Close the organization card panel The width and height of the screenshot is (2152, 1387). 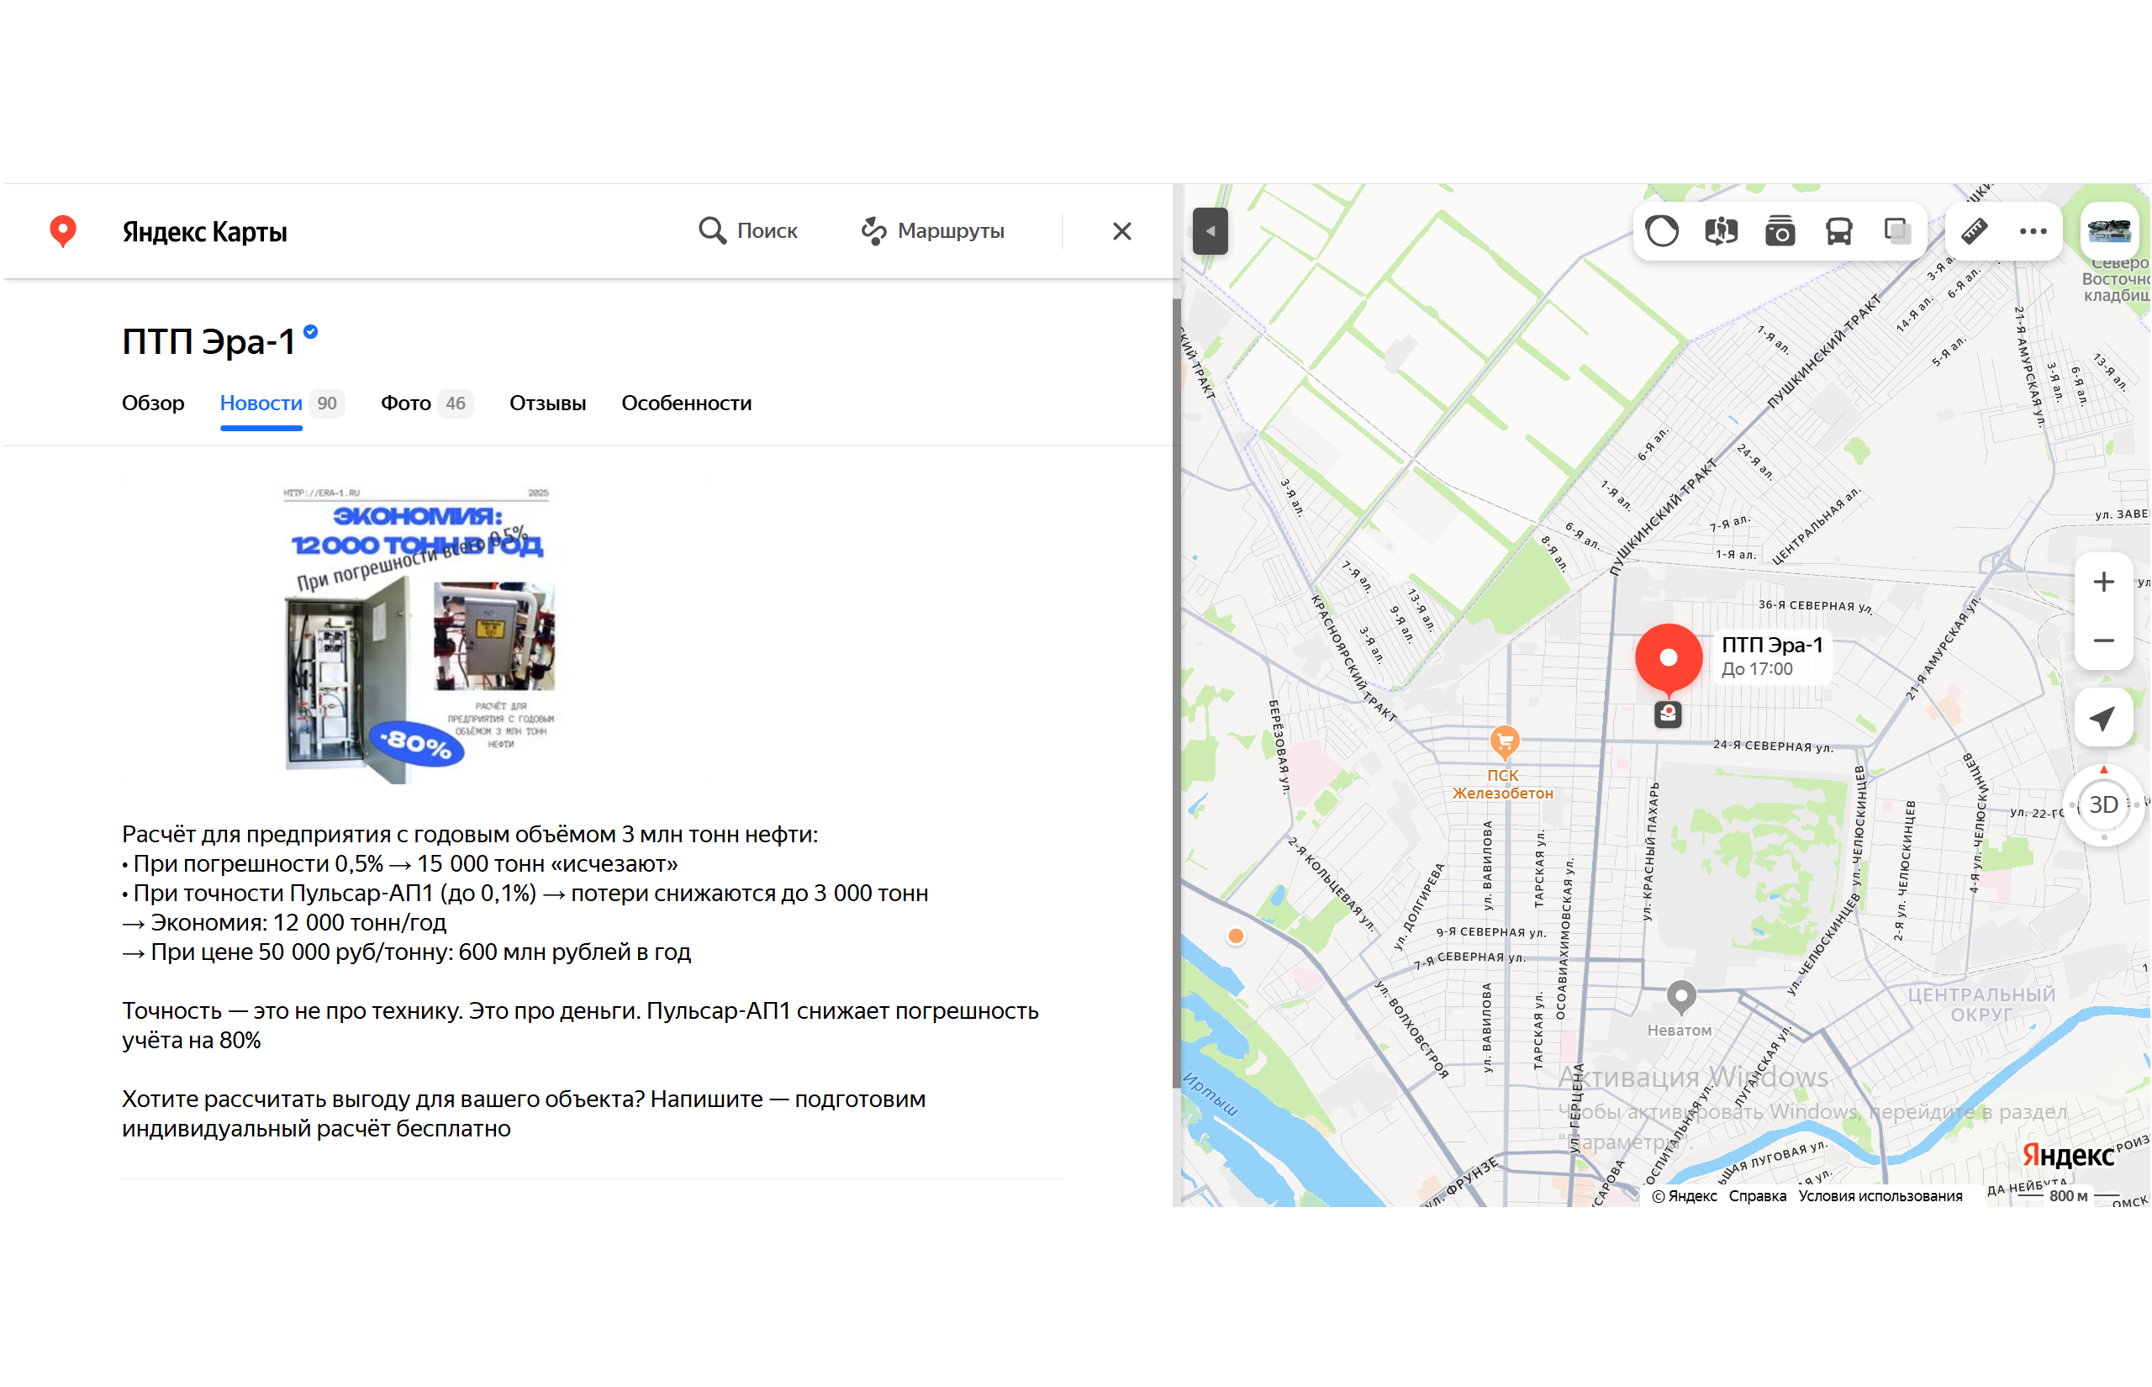click(1122, 231)
